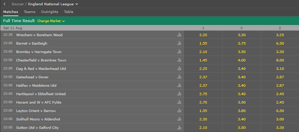The height and width of the screenshot is (132, 299).
Task: Open stats icon for Leyton Orient v Barrow
Action: tap(179, 111)
